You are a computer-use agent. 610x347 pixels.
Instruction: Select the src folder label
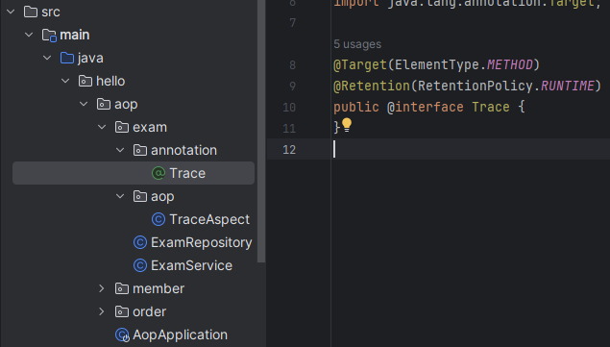[x=51, y=12]
